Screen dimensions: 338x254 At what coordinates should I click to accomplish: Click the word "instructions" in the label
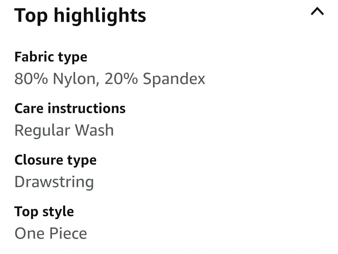point(86,108)
